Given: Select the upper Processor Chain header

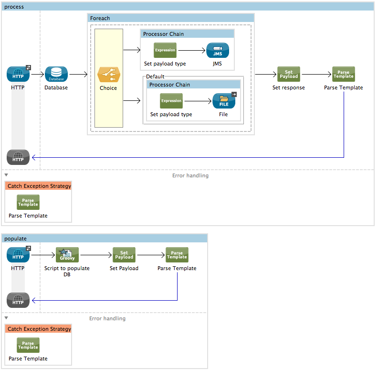Looking at the screenshot, I should 187,34.
